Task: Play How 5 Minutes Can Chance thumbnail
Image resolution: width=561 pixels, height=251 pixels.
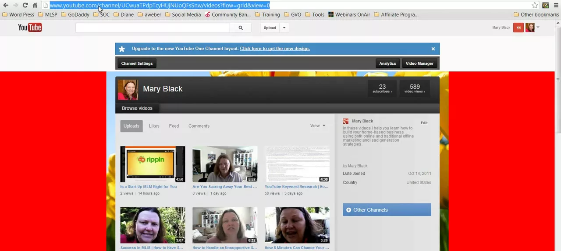Action: [297, 225]
